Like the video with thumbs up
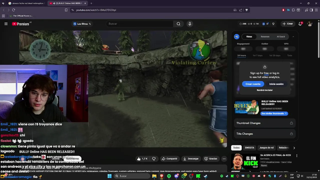Viewport: 320px width, 180px height. pos(142,159)
